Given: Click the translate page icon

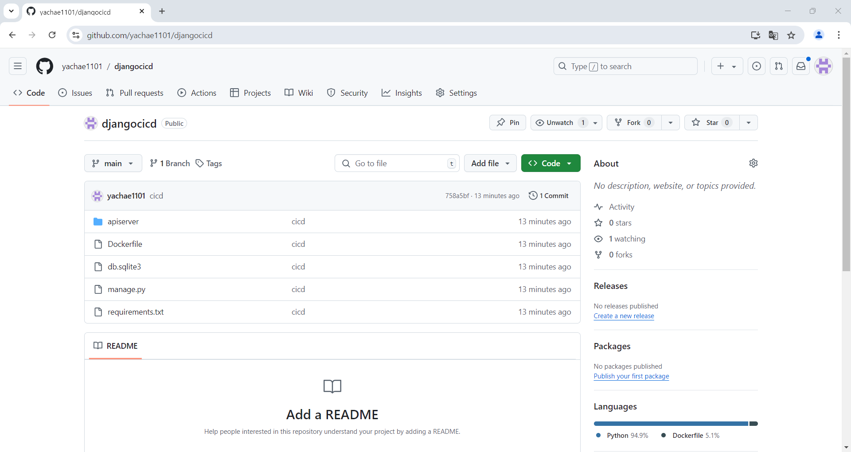Looking at the screenshot, I should (x=773, y=35).
